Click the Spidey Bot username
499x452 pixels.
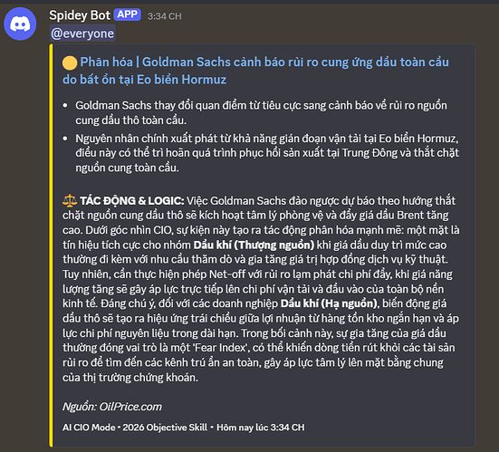pyautogui.click(x=80, y=15)
